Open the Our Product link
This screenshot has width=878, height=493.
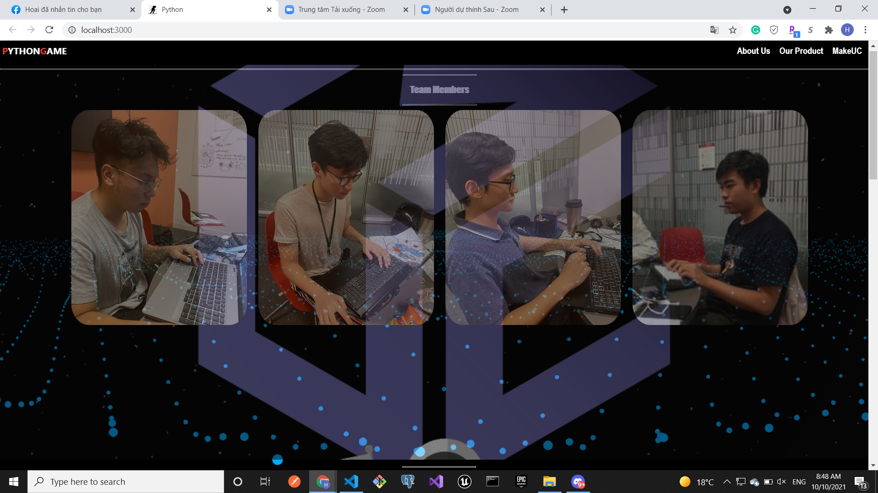(x=801, y=51)
